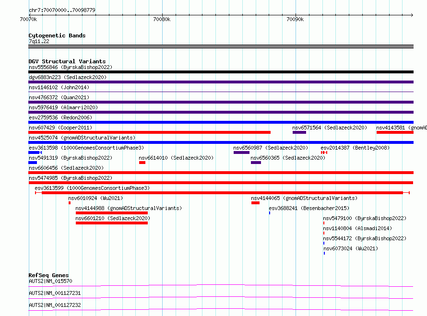Open the nsv6560987 (Sedlazeck2020) label
This screenshot has width=427, height=316.
[x=271, y=148]
